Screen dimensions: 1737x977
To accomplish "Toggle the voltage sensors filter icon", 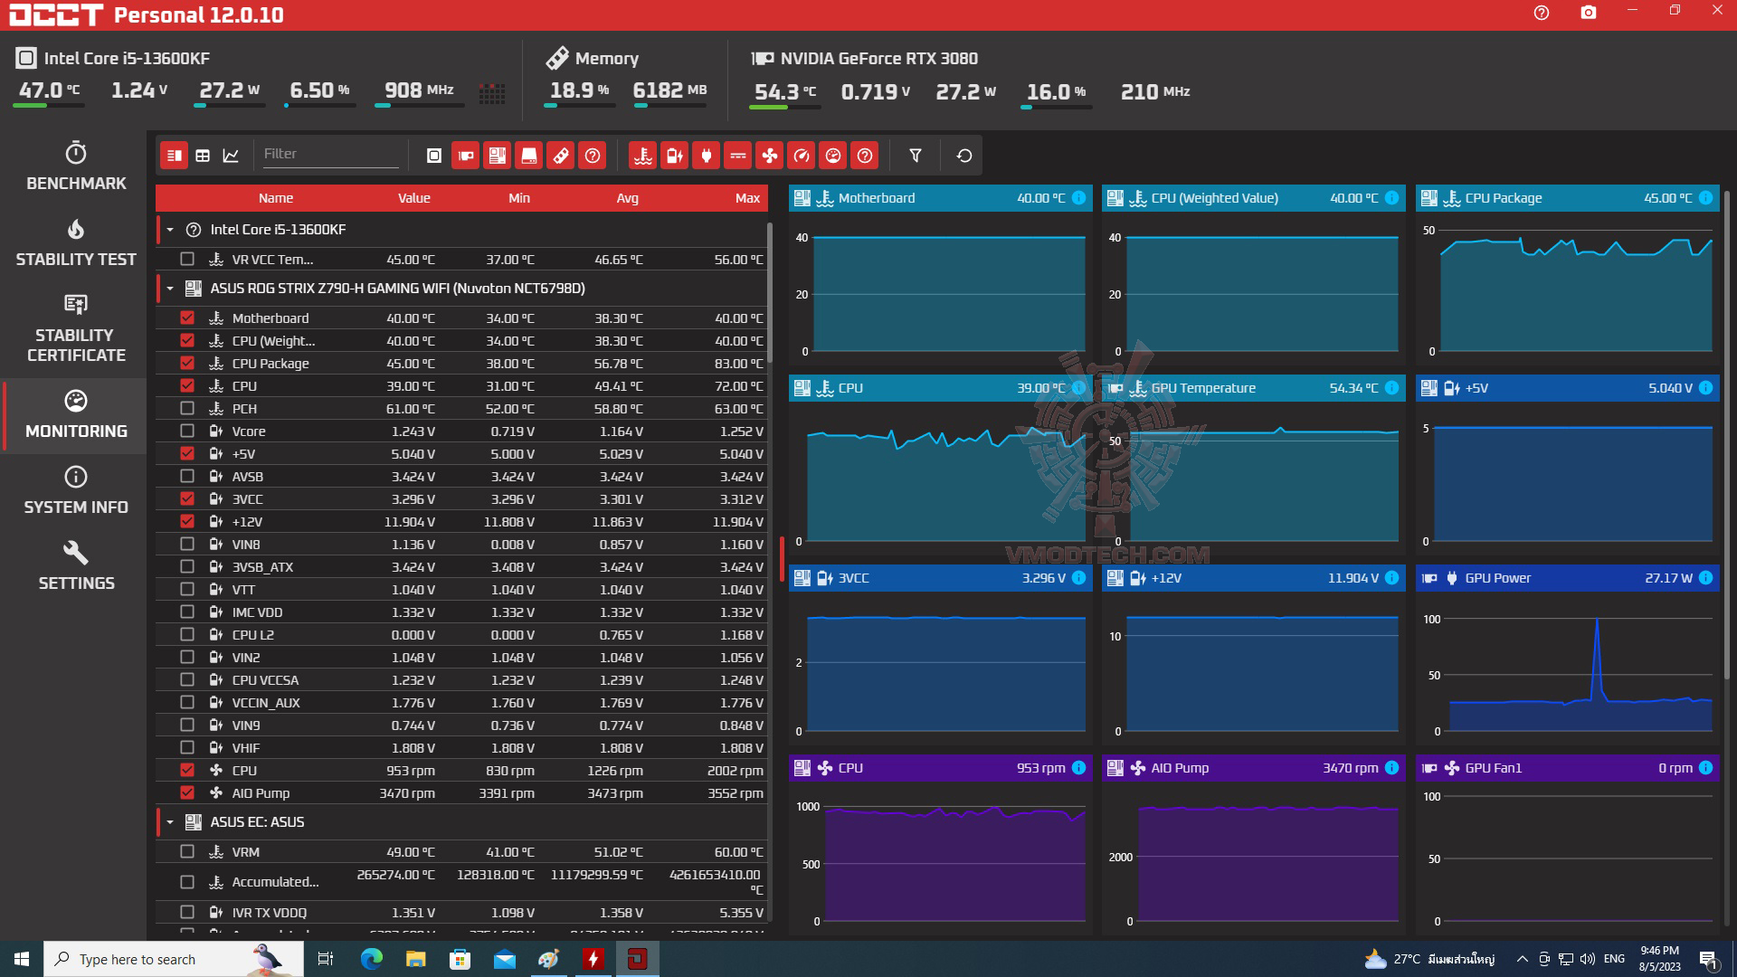I will pos(675,156).
